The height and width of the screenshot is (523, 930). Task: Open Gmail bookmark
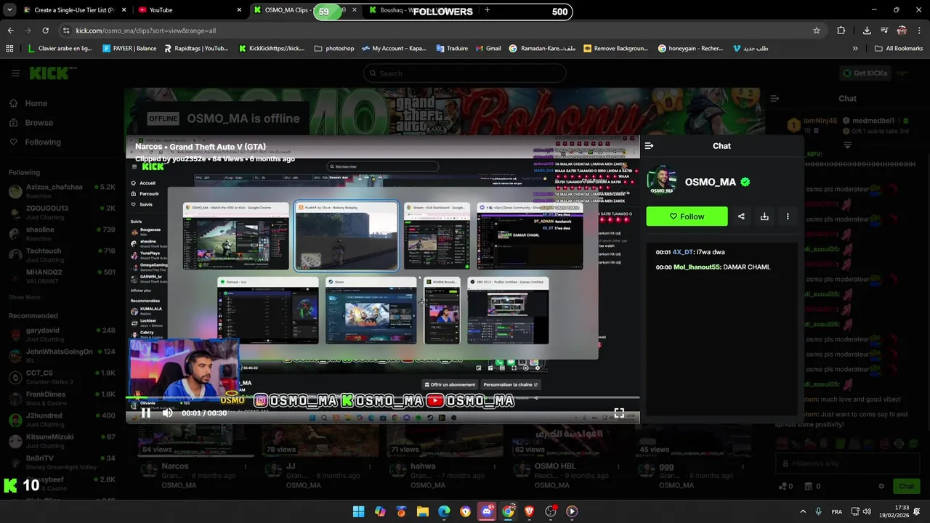click(488, 49)
